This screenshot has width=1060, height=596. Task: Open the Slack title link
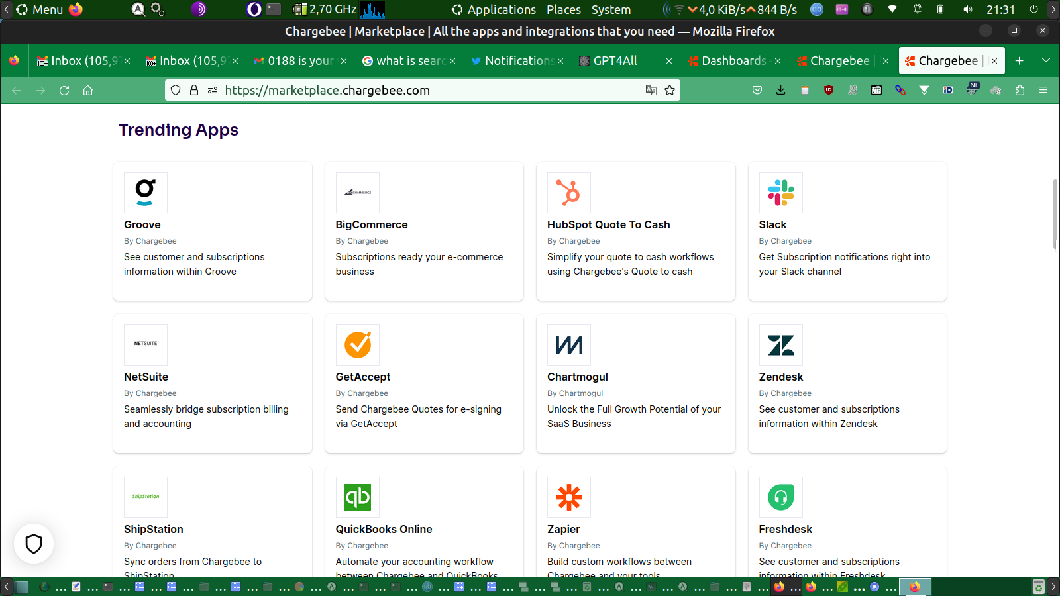tap(773, 225)
